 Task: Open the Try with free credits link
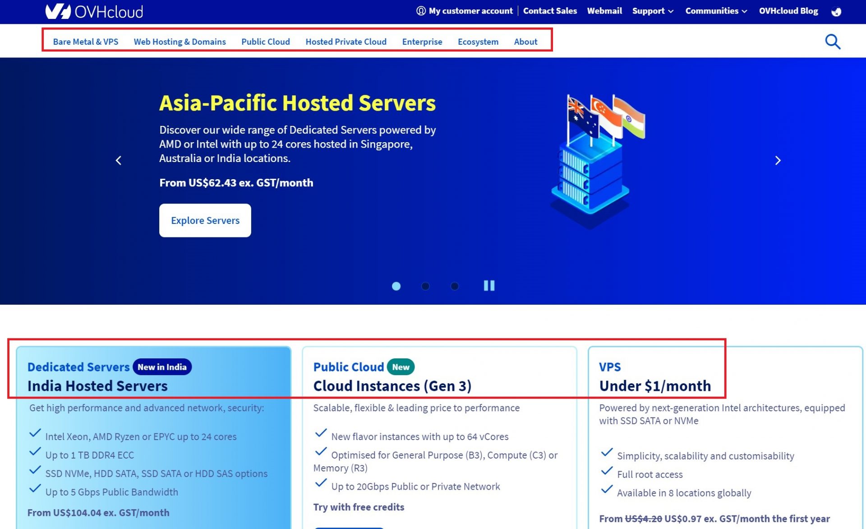point(359,507)
